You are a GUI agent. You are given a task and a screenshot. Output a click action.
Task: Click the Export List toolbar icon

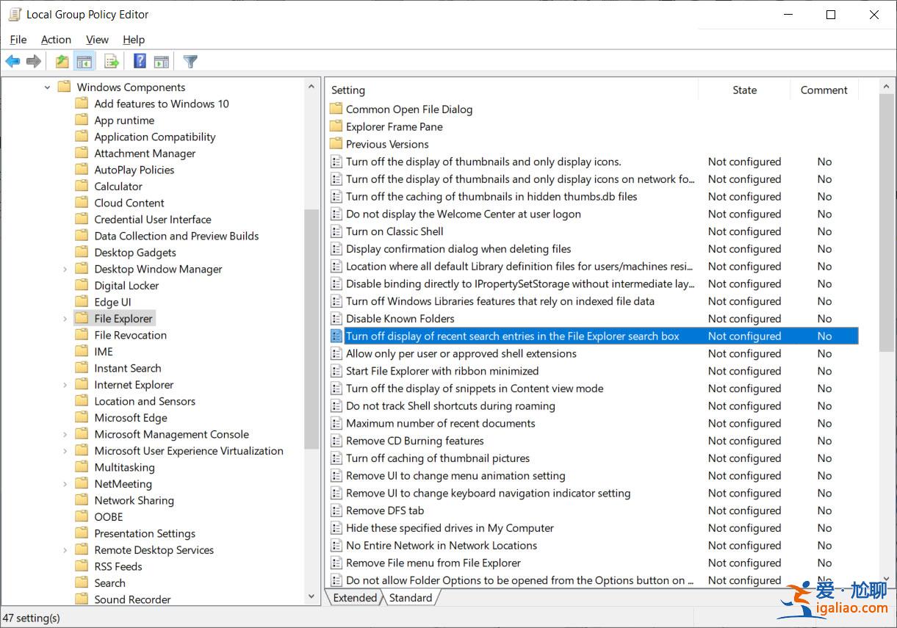[x=111, y=61]
